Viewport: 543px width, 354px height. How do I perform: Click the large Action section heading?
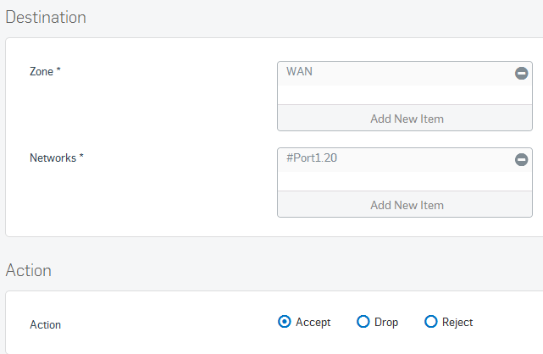click(29, 270)
